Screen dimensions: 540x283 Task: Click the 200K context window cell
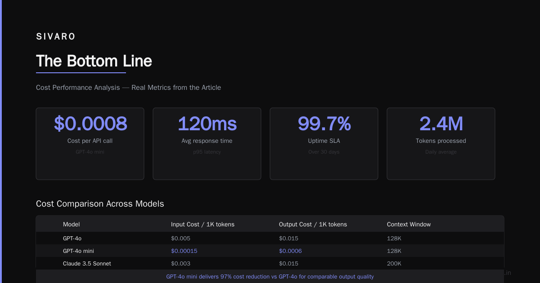pos(394,263)
